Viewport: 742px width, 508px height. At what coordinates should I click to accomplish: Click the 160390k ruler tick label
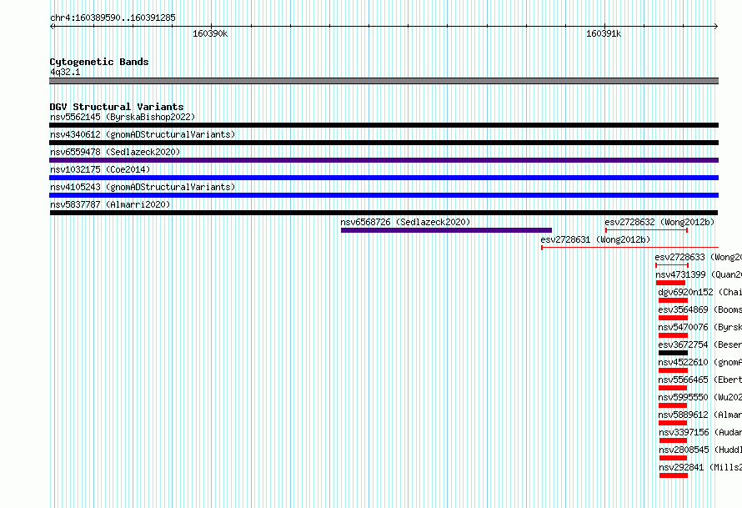coord(210,33)
